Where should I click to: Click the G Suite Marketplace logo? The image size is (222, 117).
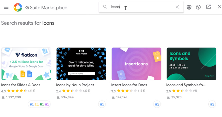pyautogui.click(x=18, y=7)
